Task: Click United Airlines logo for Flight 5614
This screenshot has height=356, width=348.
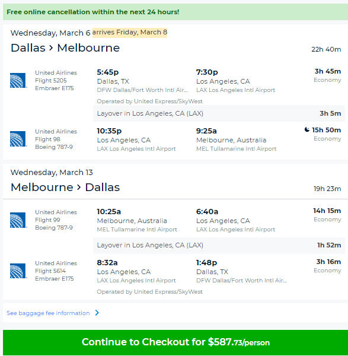Action: pyautogui.click(x=18, y=271)
